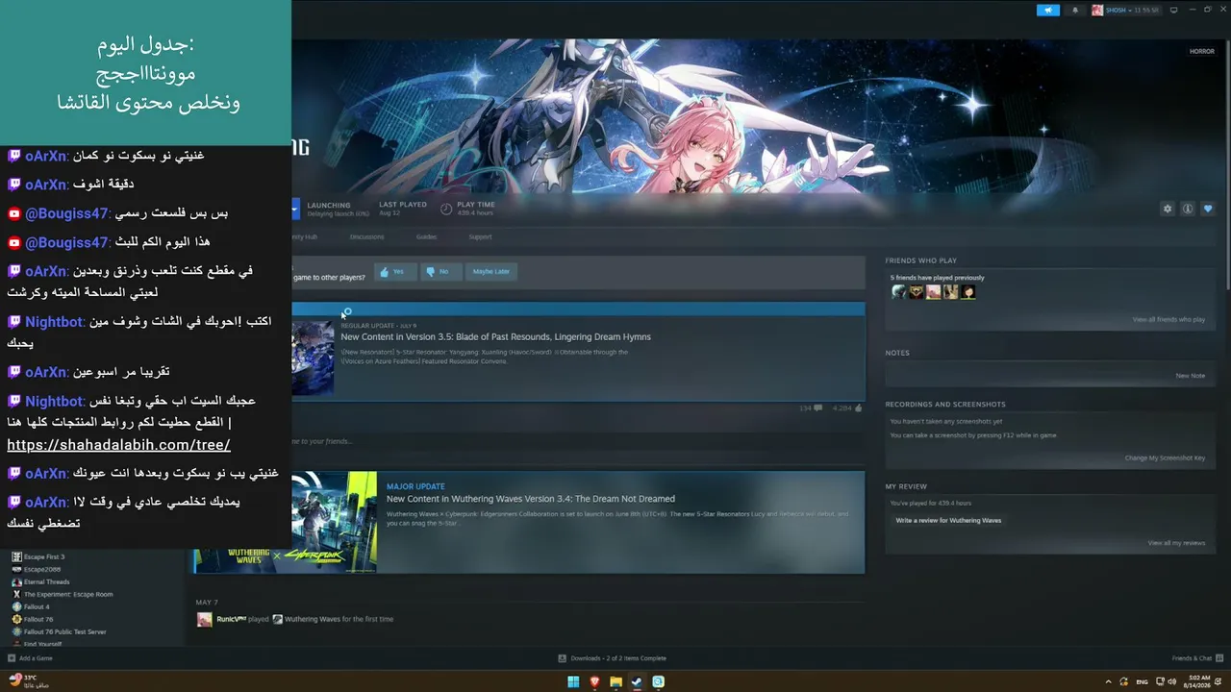Open Brave browser from taskbar
Image resolution: width=1231 pixels, height=692 pixels.
[x=595, y=682]
